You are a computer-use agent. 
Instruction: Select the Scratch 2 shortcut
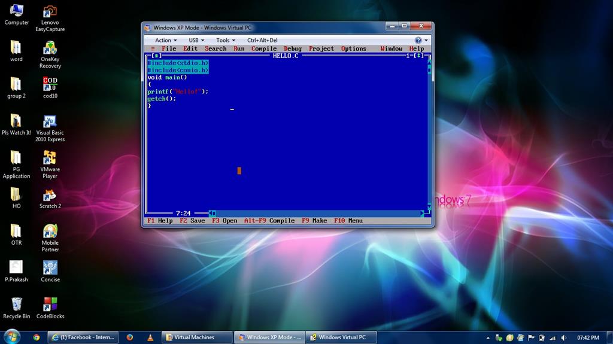[50, 199]
